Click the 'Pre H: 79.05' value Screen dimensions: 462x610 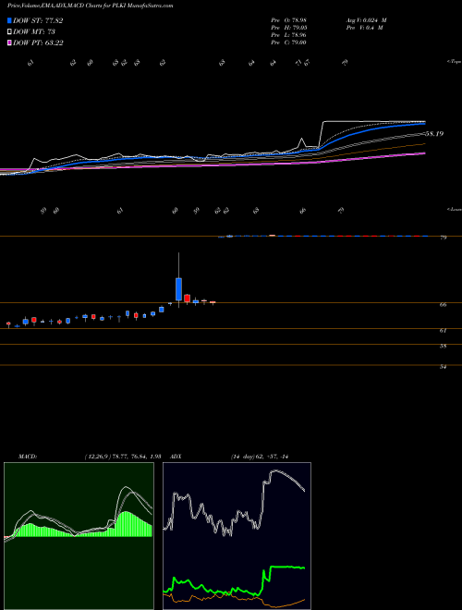288,28
